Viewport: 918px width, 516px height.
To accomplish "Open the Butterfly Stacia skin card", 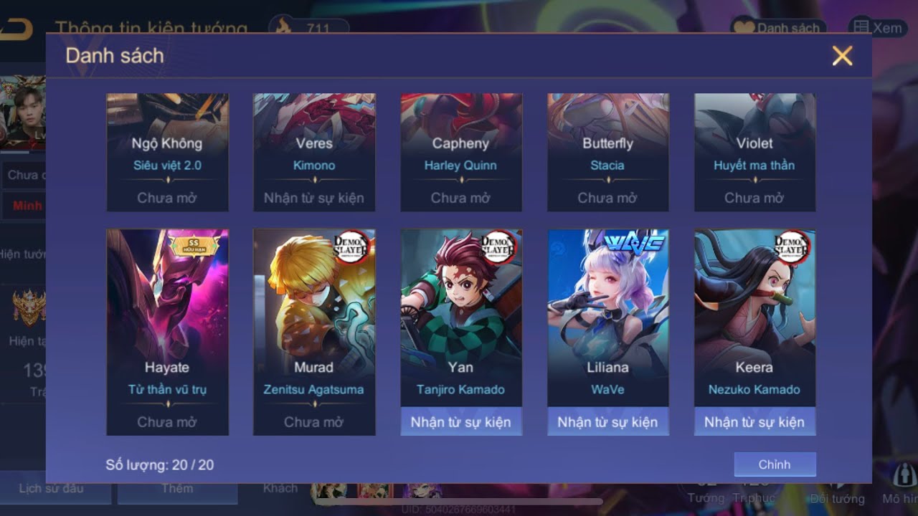I will (608, 152).
